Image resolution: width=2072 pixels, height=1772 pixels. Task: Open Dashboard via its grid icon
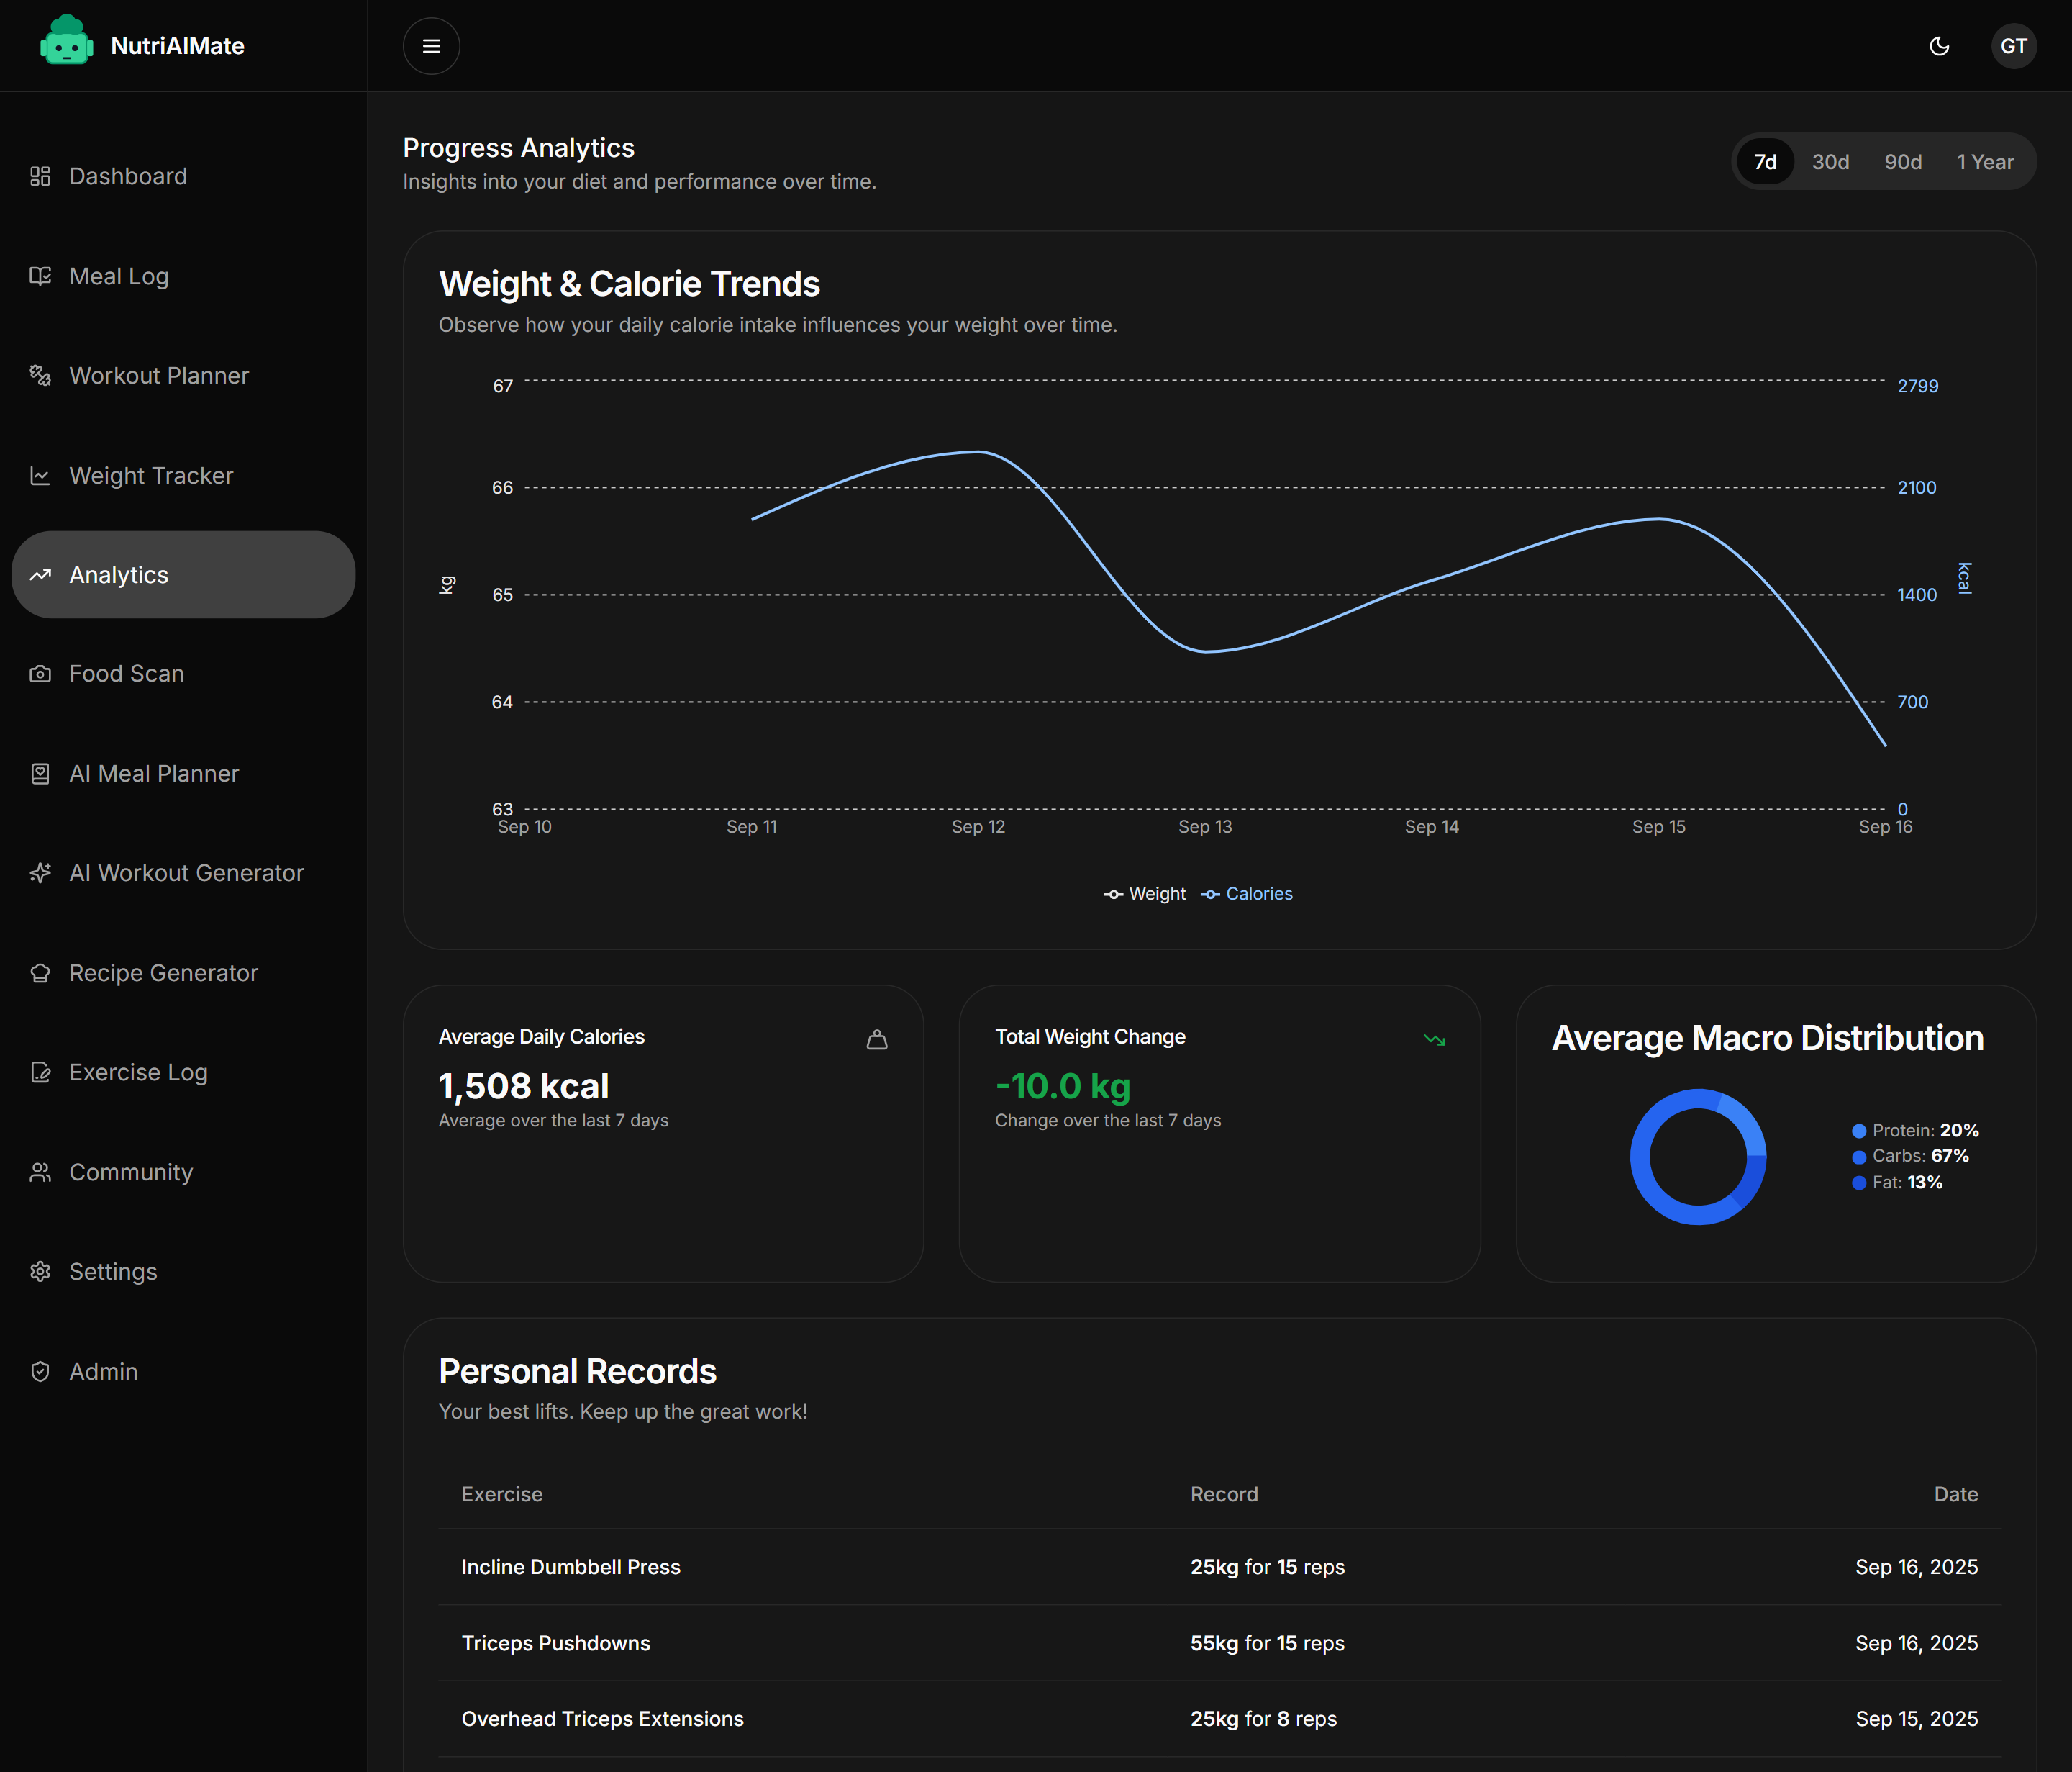click(40, 176)
